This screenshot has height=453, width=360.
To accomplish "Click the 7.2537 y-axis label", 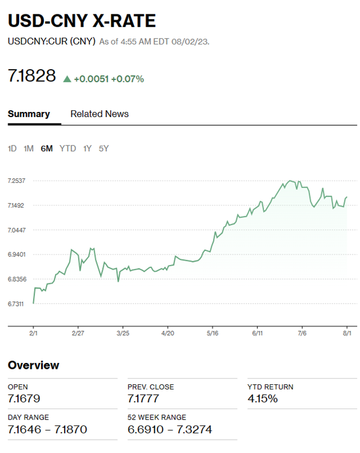I will click(x=16, y=181).
